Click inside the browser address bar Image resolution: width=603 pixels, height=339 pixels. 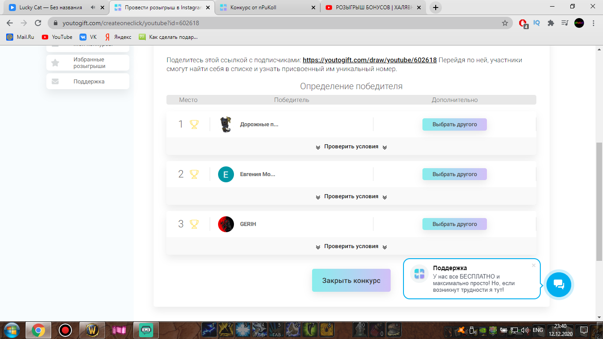(x=177, y=23)
